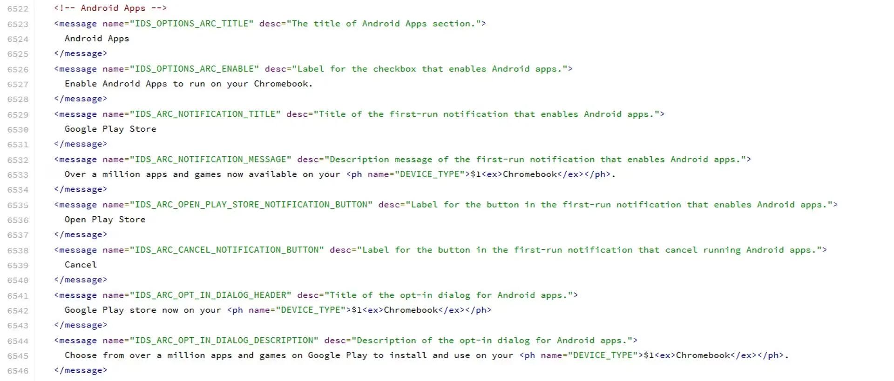The width and height of the screenshot is (894, 381).
Task: Click the IDS_OPTIONS_ARC_ENABLE name value
Action: (195, 69)
